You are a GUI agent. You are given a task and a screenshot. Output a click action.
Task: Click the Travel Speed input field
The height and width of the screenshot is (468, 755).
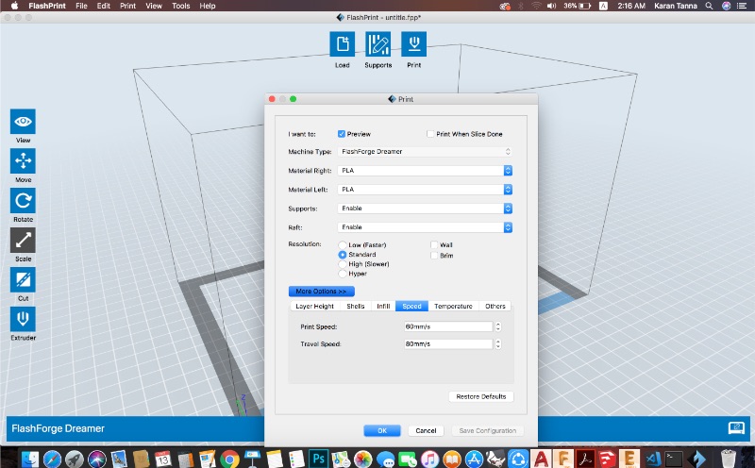[447, 343]
